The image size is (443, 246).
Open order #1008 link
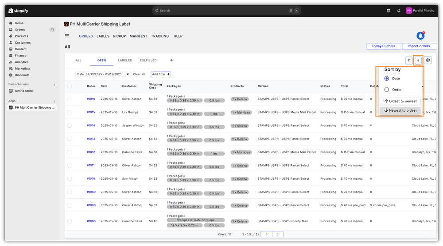click(91, 205)
